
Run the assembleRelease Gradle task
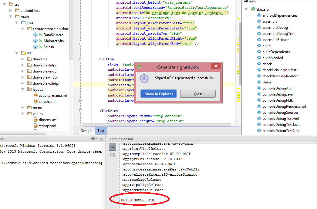(x=275, y=40)
